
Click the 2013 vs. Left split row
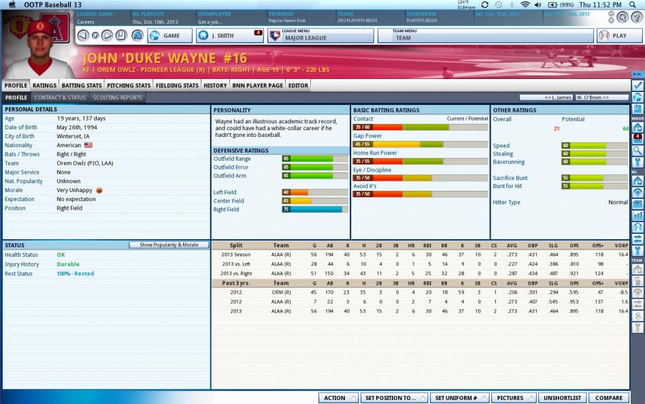pos(420,264)
